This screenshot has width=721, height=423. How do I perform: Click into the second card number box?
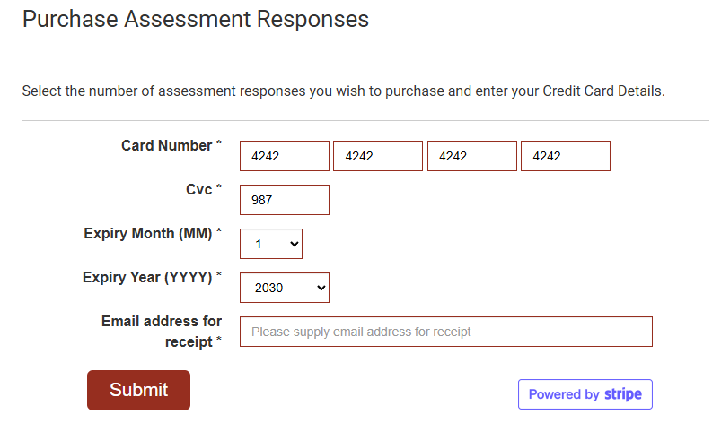coord(377,156)
